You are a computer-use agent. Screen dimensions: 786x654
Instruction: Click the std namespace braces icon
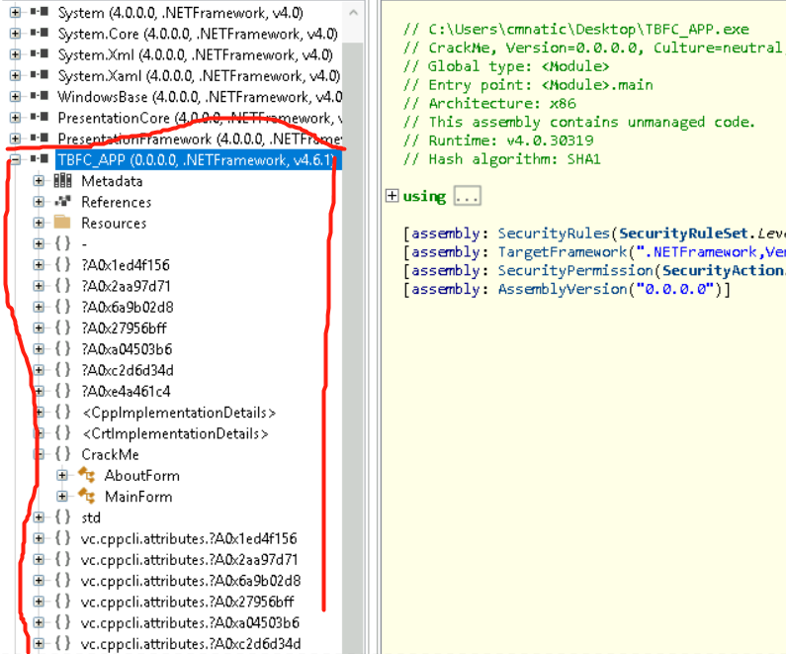[62, 517]
